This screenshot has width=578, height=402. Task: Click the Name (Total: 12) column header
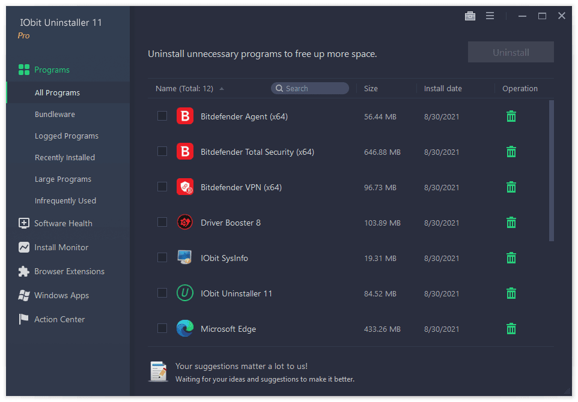pos(184,89)
